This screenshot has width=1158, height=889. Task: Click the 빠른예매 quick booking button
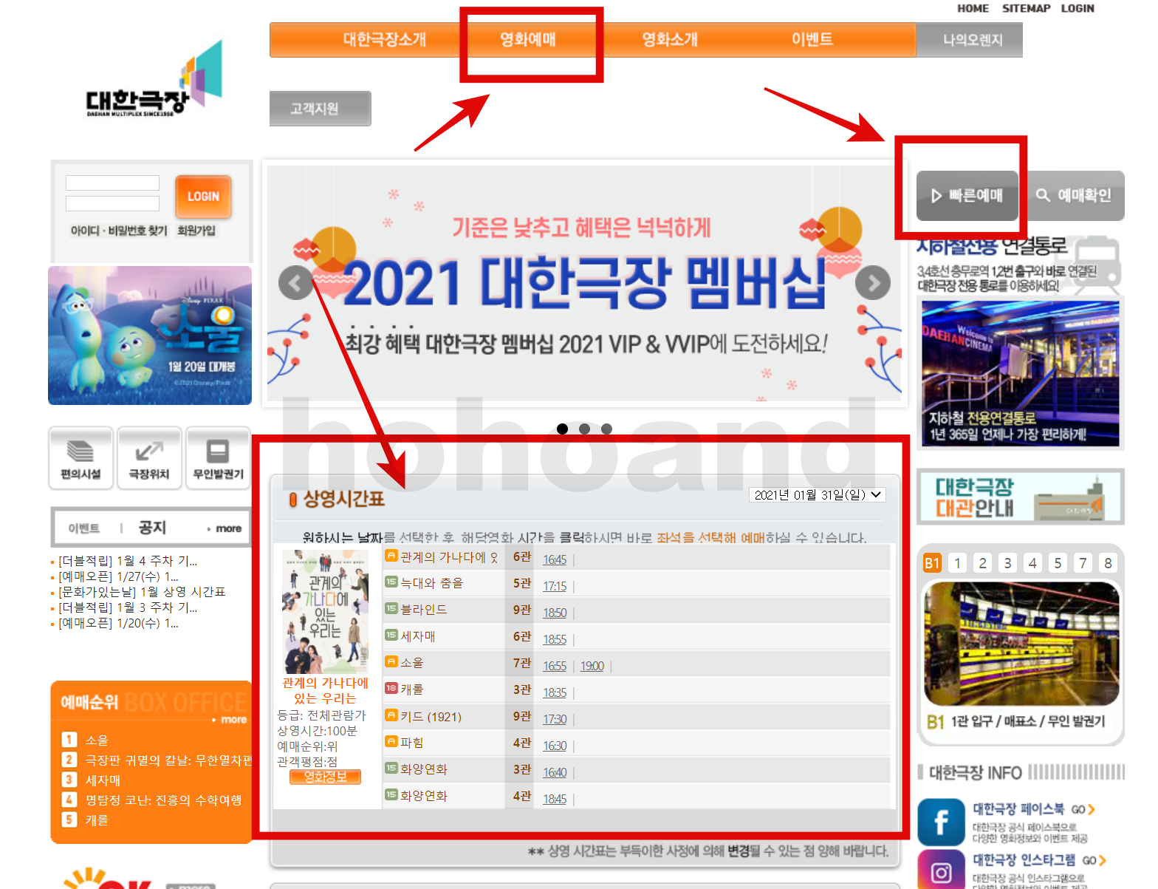(967, 196)
